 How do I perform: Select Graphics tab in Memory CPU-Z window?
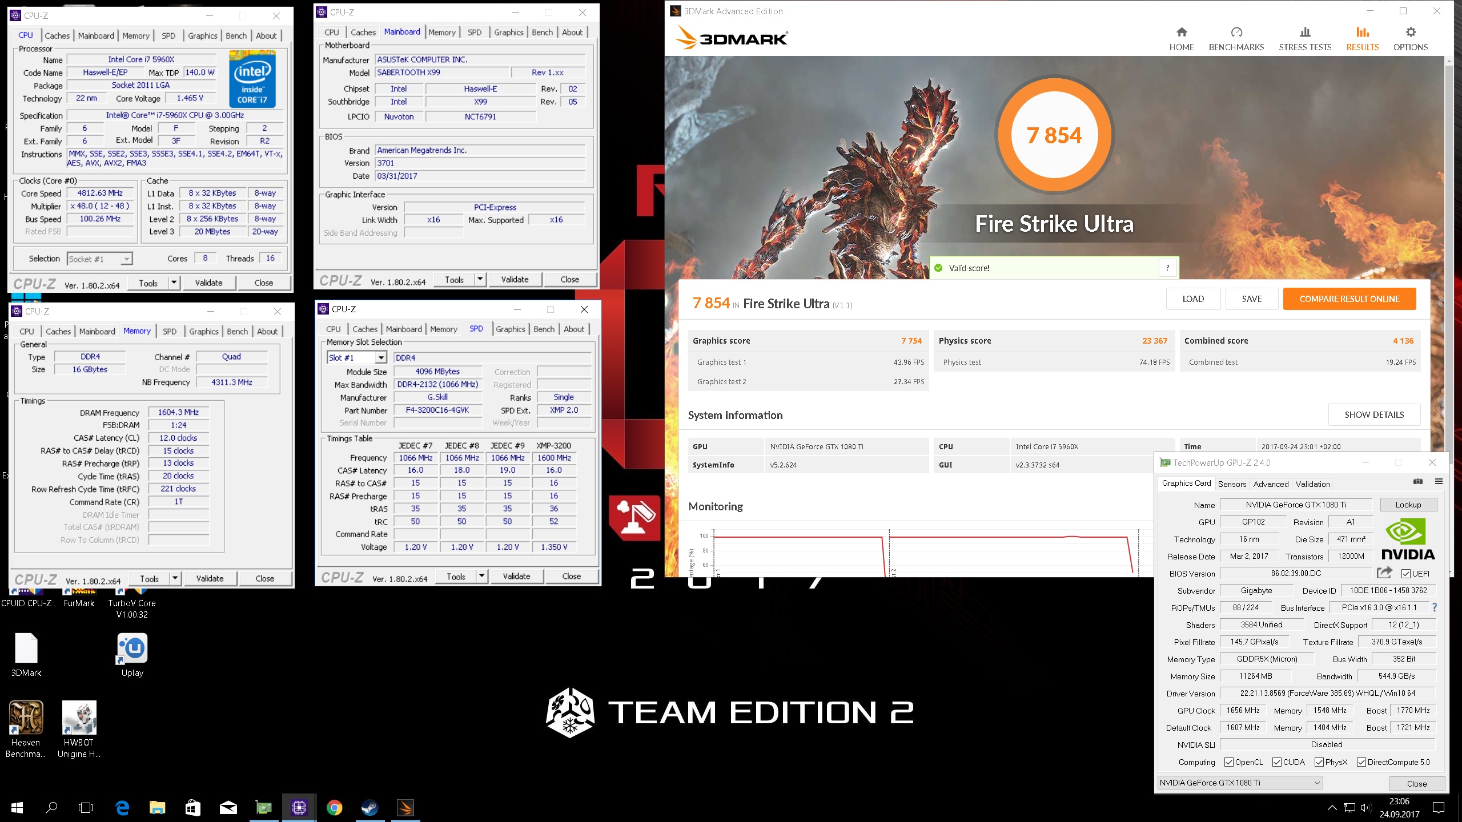click(x=204, y=331)
